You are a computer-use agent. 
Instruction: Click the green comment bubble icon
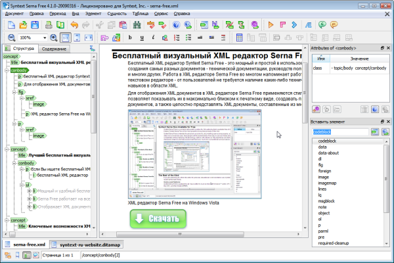click(x=322, y=25)
